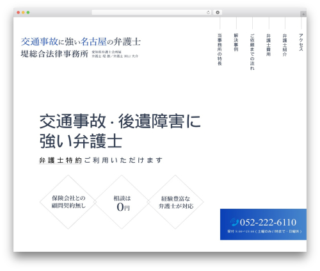
Task: Minimize window with yellow button
Action: point(23,13)
